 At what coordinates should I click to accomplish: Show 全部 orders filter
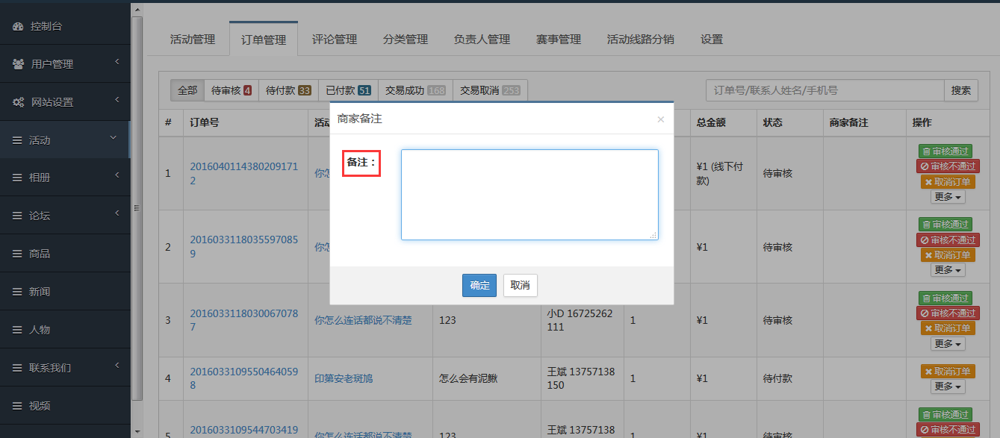pos(187,90)
